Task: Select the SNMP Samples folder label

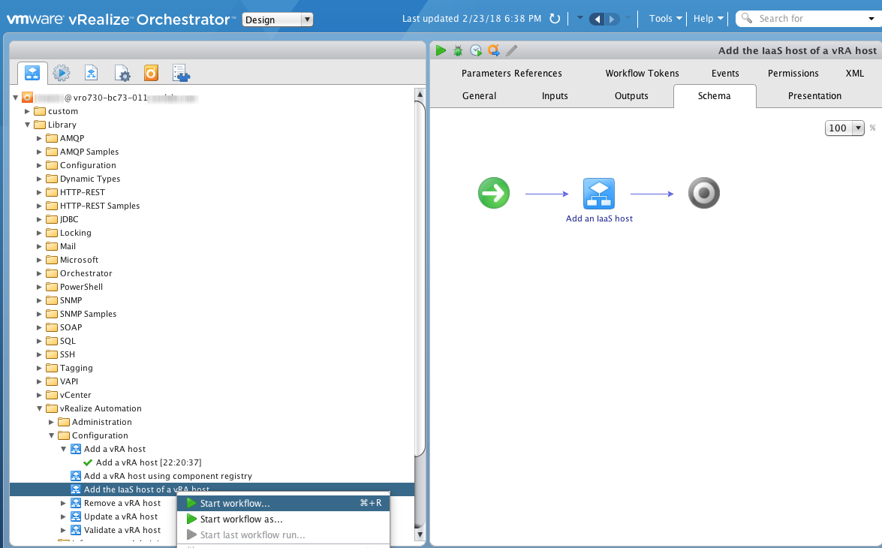Action: [89, 314]
